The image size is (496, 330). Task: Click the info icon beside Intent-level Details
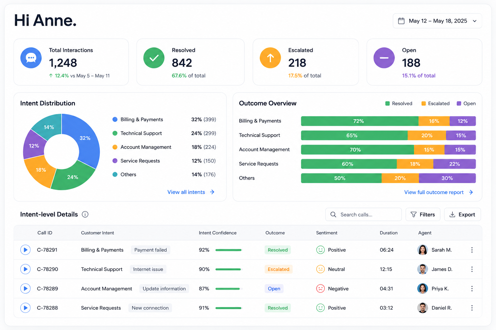[x=85, y=214]
